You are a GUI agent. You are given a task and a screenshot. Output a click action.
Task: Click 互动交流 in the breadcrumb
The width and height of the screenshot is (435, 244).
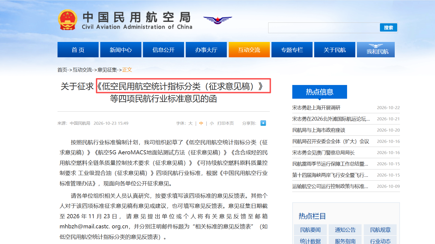coord(82,70)
